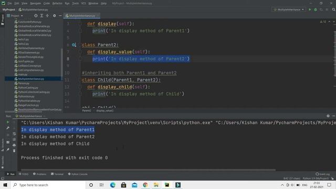Open the Python Console tab
The image size is (336, 189).
point(78,174)
